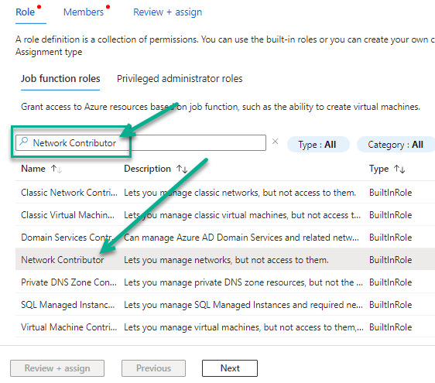Click the Previous button
The height and width of the screenshot is (383, 435).
click(153, 368)
